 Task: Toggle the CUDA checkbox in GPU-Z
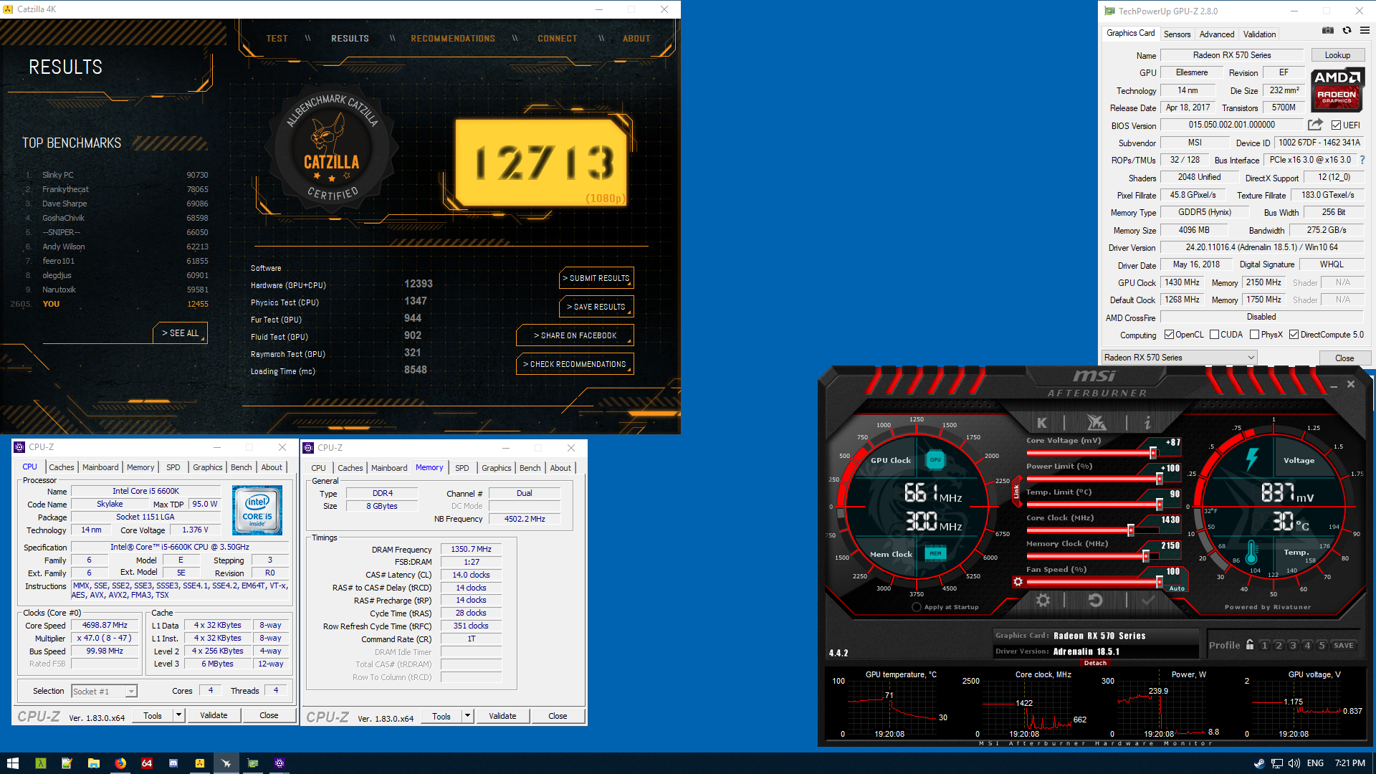[x=1214, y=335]
